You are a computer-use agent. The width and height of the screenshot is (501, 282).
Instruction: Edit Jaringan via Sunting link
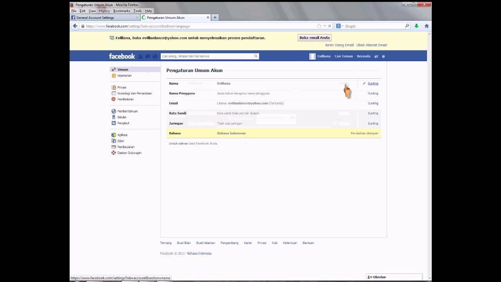point(373,123)
